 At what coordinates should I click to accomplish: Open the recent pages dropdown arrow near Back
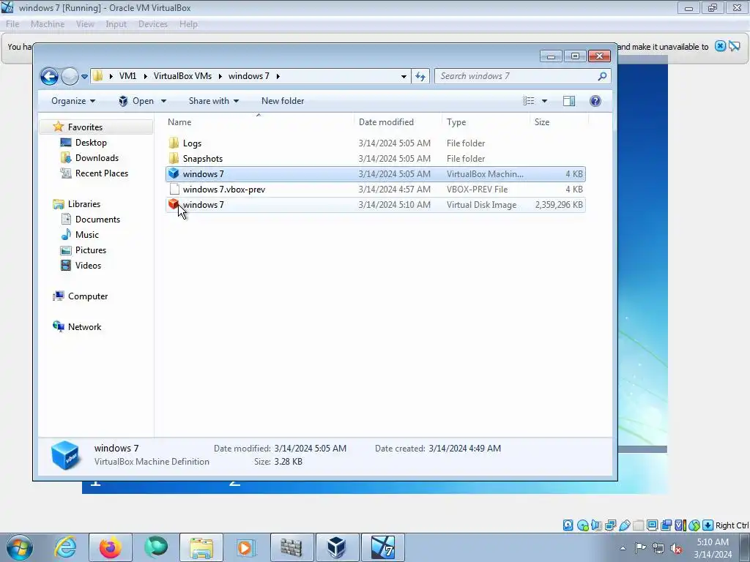(x=84, y=76)
